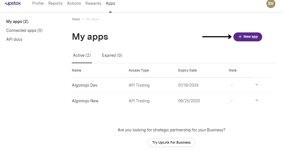Click the Apps breadcrumb link

(76, 19)
